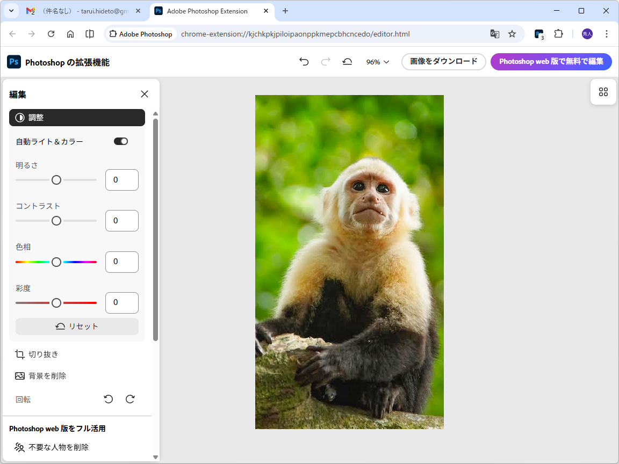Open the Chrome profile avatar
The image size is (619, 464).
587,34
